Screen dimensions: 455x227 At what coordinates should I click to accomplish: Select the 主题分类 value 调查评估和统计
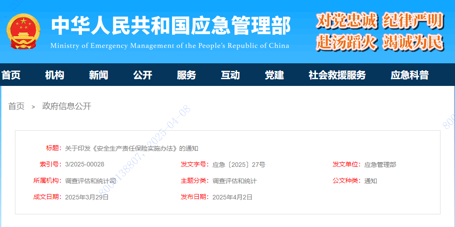tap(235, 181)
